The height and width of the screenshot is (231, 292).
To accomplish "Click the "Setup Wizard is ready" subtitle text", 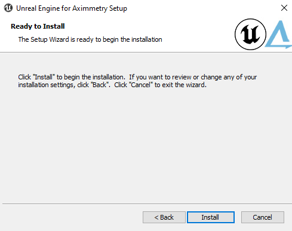I will (90, 39).
